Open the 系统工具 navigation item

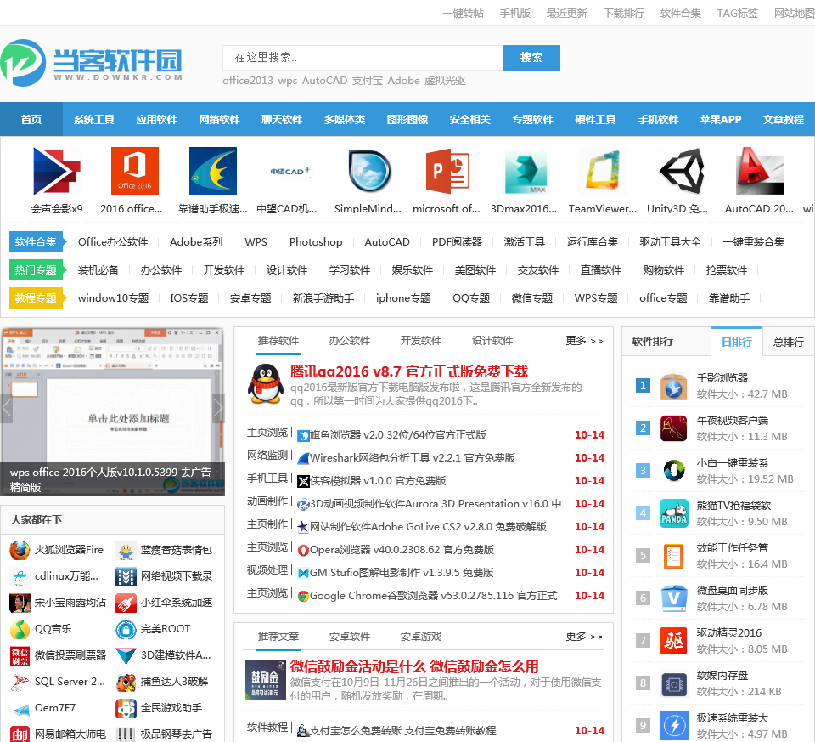[x=94, y=119]
